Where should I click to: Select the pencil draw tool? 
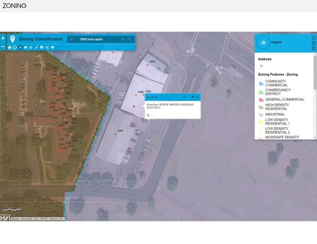point(36,47)
